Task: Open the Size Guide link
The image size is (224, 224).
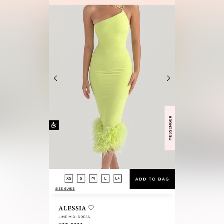Action: pos(65,188)
